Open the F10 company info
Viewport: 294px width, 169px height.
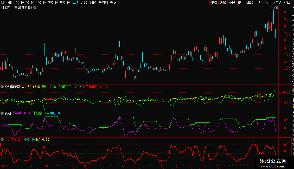[x=259, y=2]
